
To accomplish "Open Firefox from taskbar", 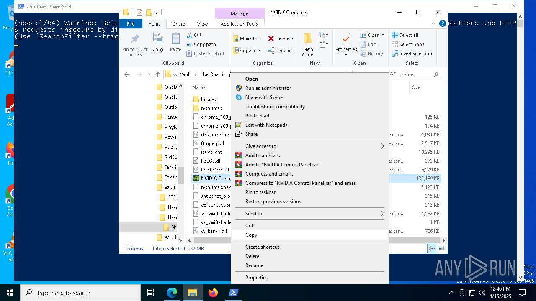I will coord(213,293).
